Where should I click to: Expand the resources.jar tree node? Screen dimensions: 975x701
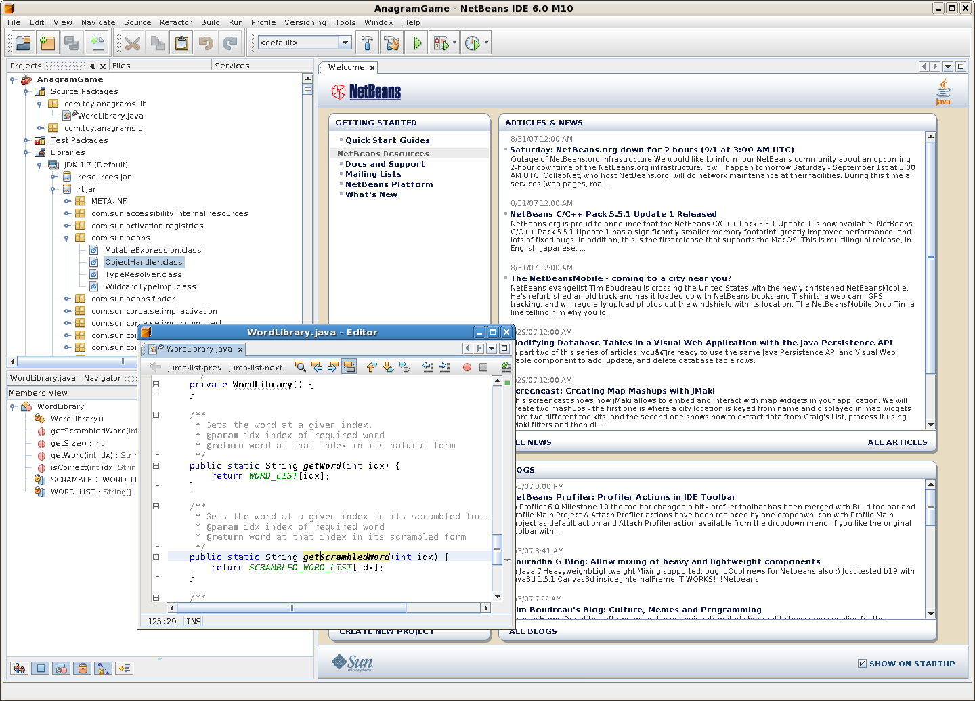coord(53,177)
